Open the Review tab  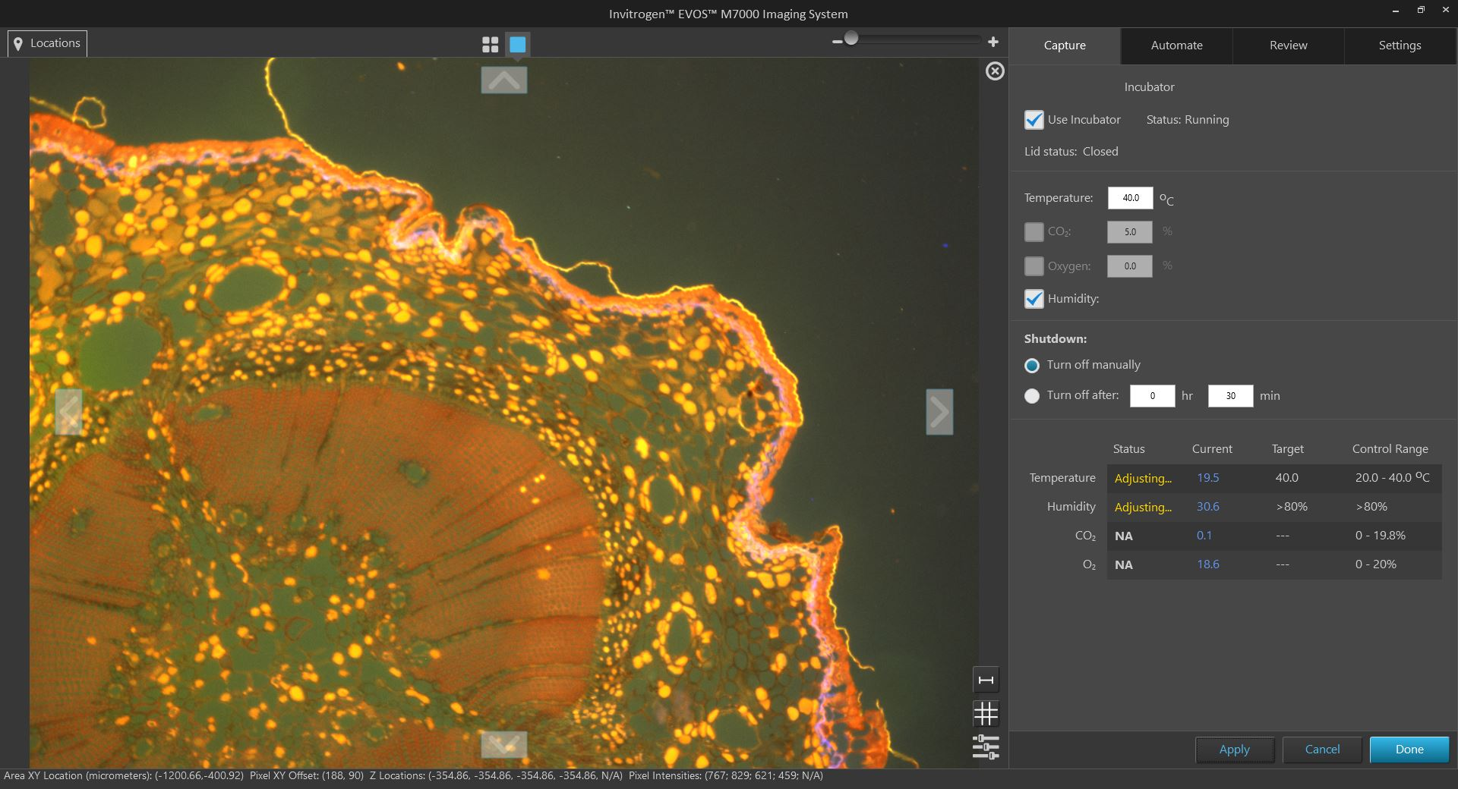pos(1288,46)
